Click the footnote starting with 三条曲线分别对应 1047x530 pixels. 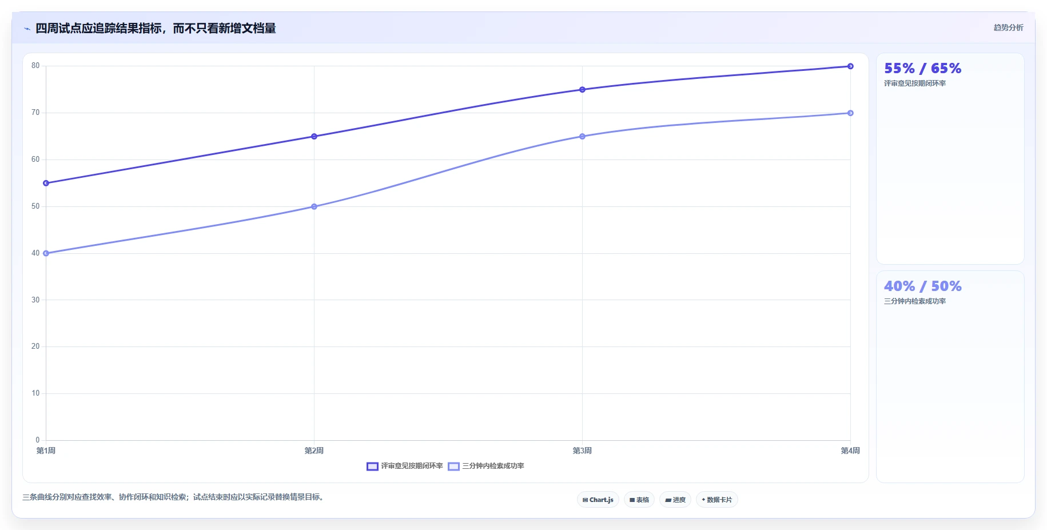[x=174, y=497]
